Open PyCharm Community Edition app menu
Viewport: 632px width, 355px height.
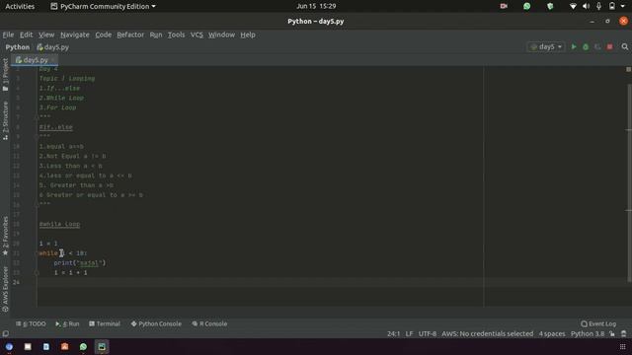(103, 6)
